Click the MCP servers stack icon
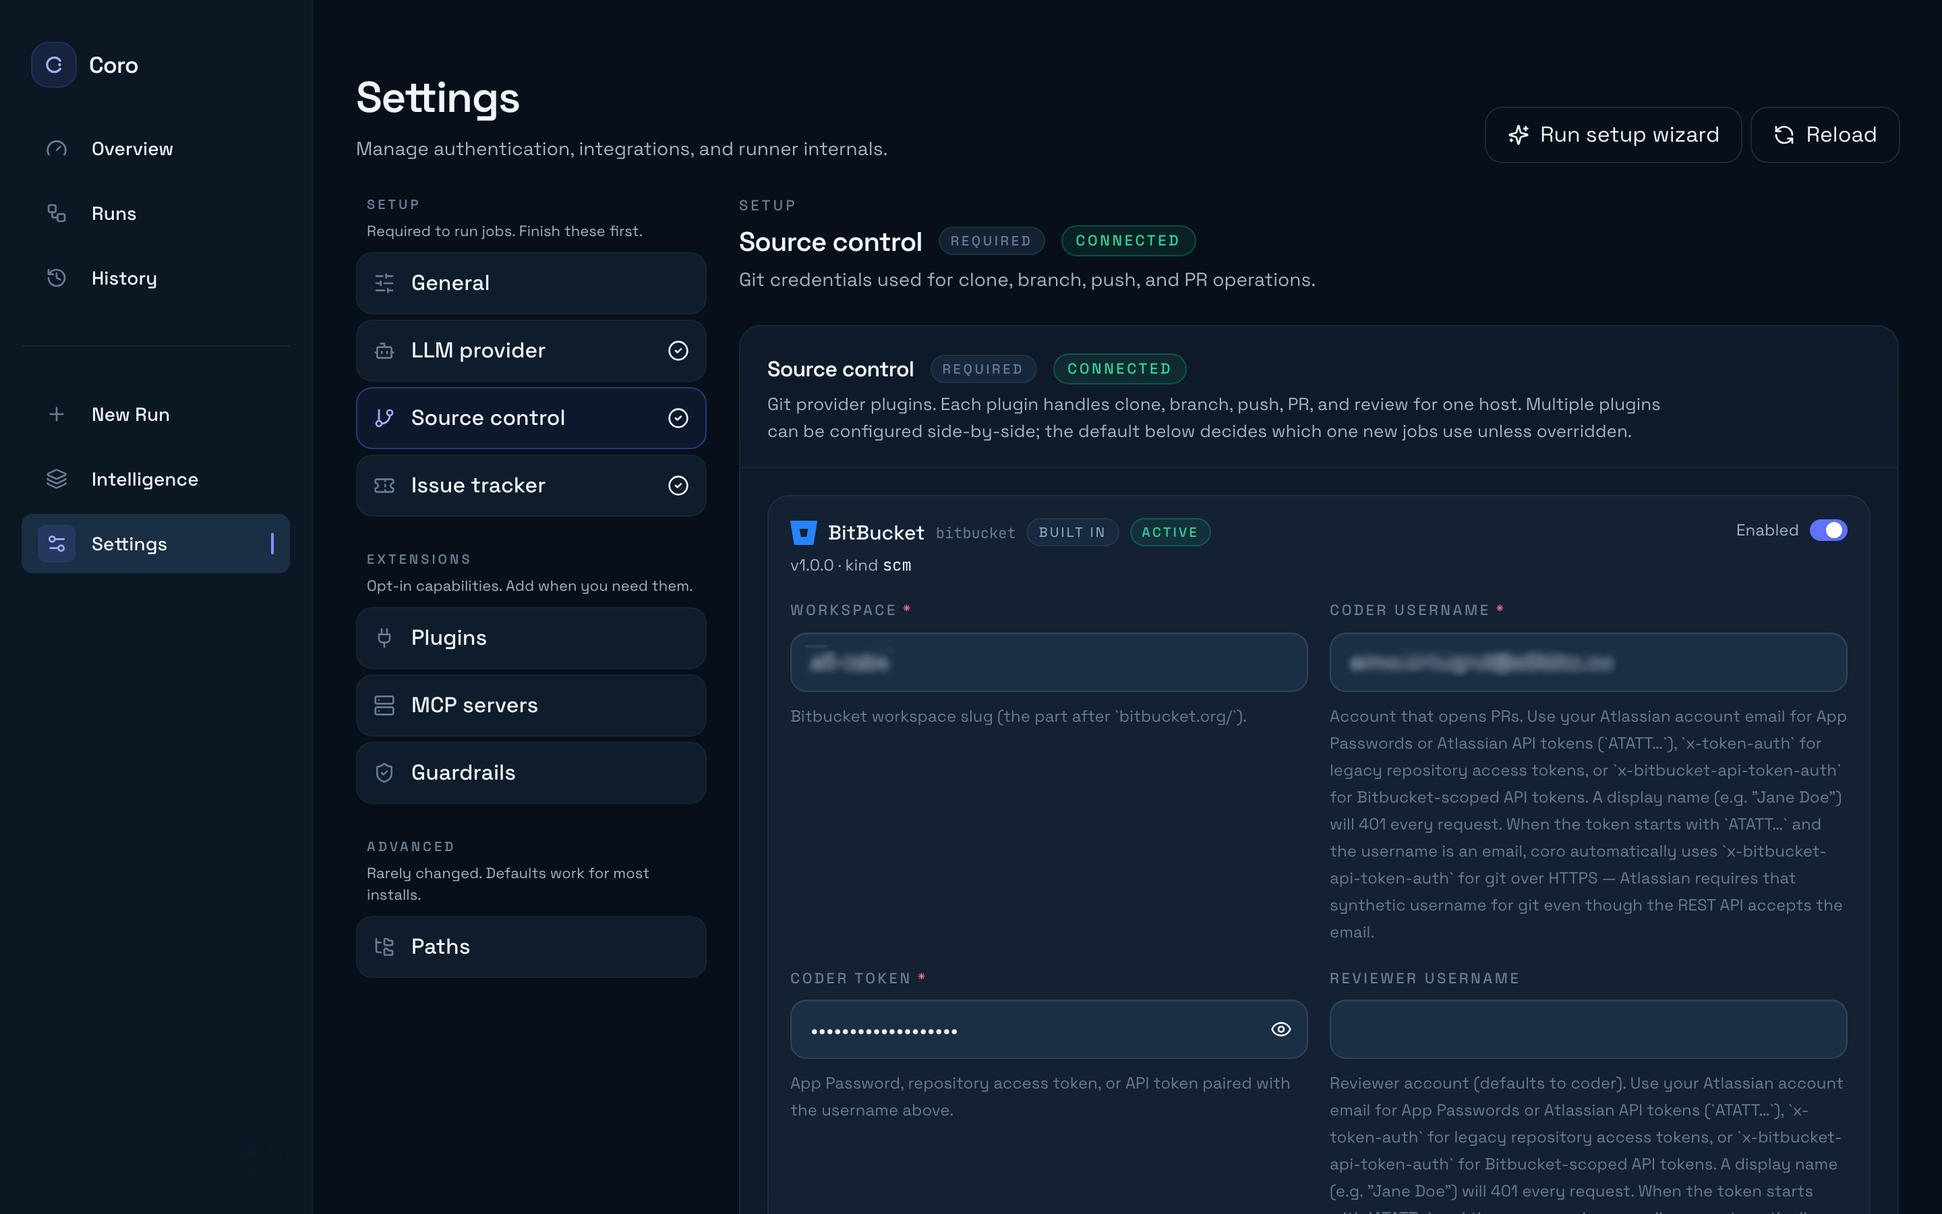 (384, 705)
